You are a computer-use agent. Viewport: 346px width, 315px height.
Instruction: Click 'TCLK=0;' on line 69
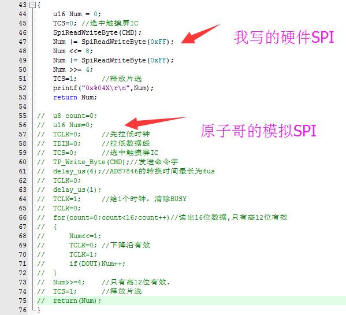tap(83, 246)
